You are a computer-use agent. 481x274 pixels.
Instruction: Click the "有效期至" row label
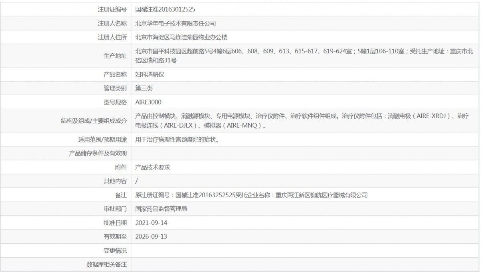click(115, 236)
